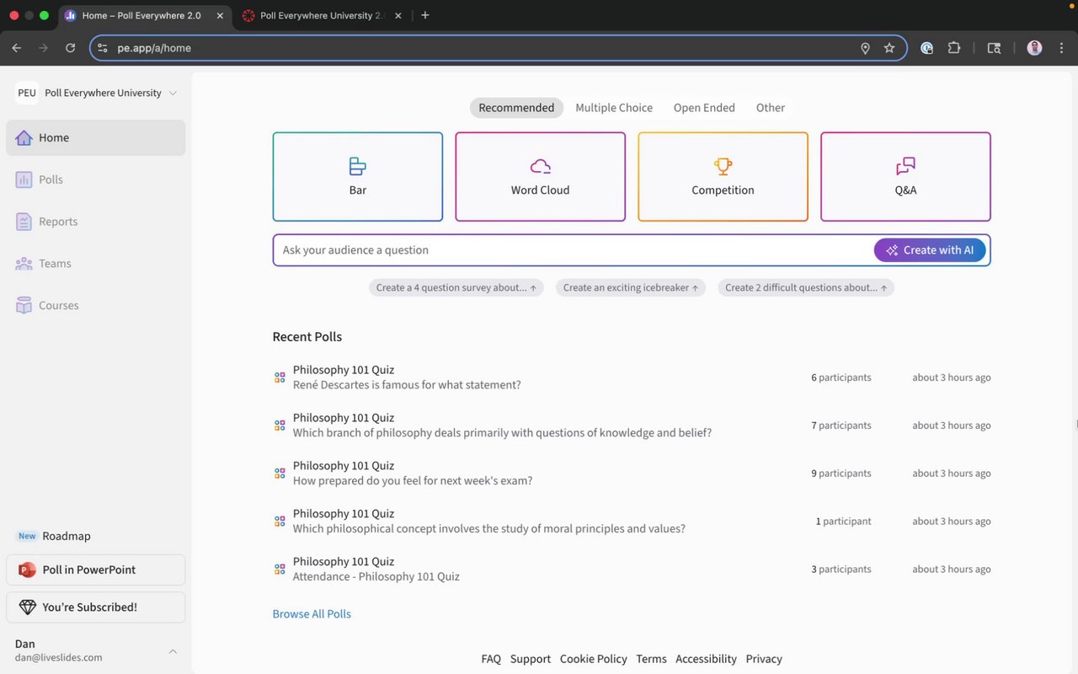
Task: Open the Chrome profile avatar
Action: [x=1034, y=48]
